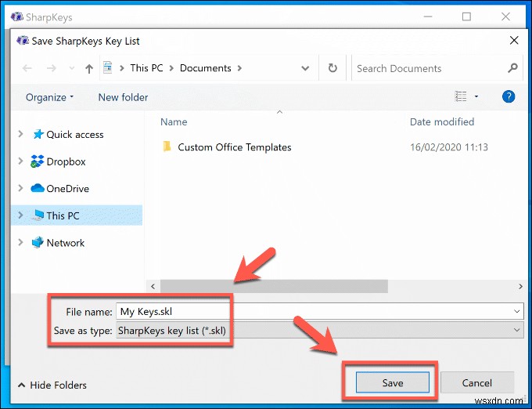Expand the Network tree node
This screenshot has width=532, height=409.
pyautogui.click(x=20, y=242)
